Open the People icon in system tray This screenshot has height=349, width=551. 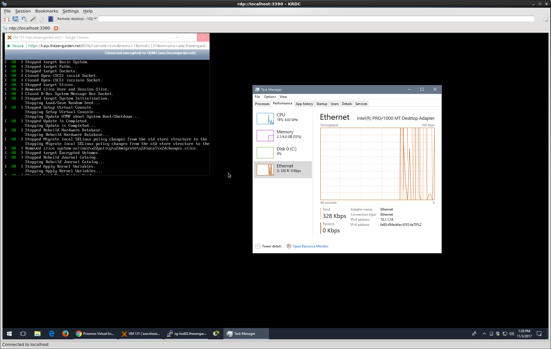point(474,334)
